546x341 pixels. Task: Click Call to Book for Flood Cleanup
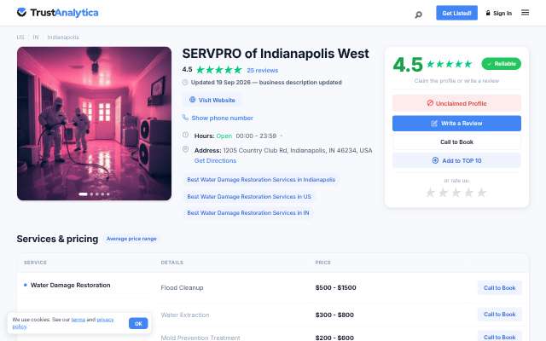click(499, 288)
